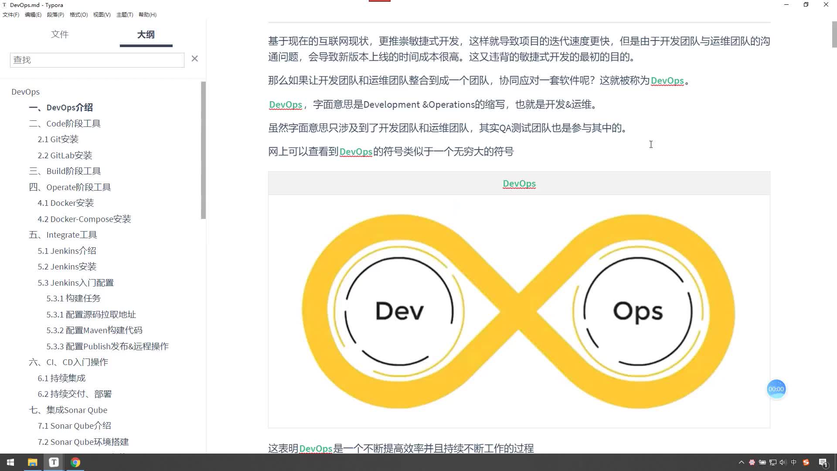Go to 5.3.3 配置Publish发布&远程操作

[x=107, y=346]
